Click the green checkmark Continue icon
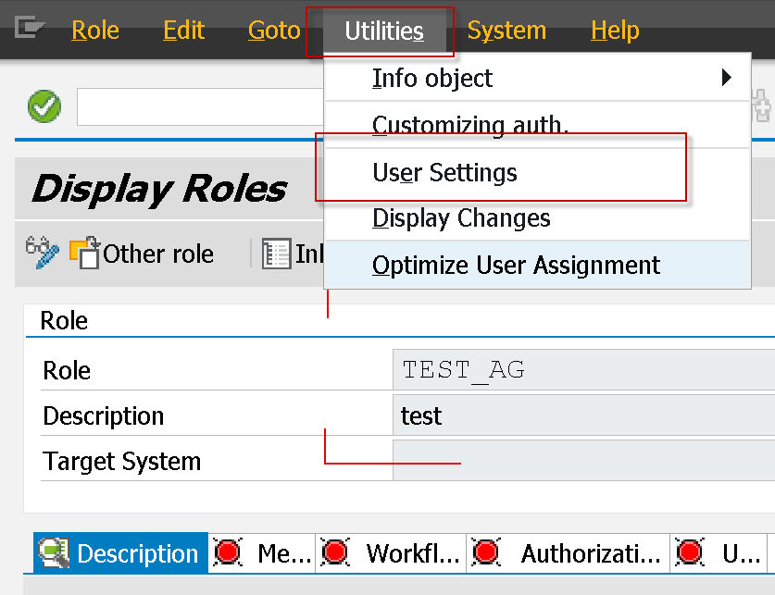Viewport: 775px width, 595px height. tap(44, 106)
